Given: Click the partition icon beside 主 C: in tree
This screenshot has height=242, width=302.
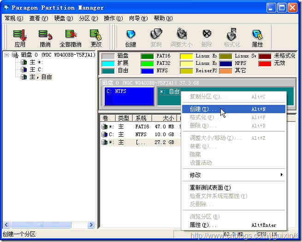Looking at the screenshot, I should point(24,69).
